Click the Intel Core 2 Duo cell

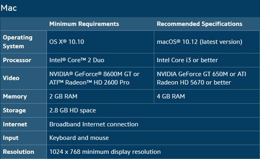click(101, 60)
